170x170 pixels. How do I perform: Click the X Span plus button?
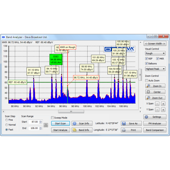click(x=163, y=104)
